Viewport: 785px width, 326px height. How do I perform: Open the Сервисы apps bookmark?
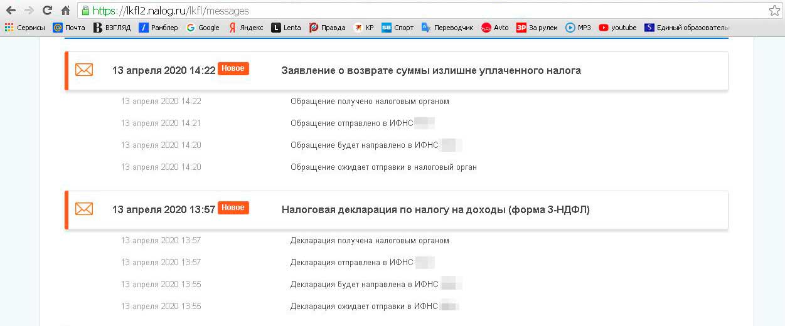click(x=25, y=28)
